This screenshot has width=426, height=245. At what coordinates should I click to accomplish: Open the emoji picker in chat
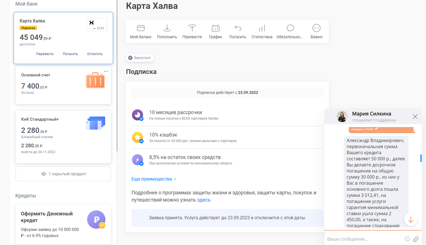(408, 239)
